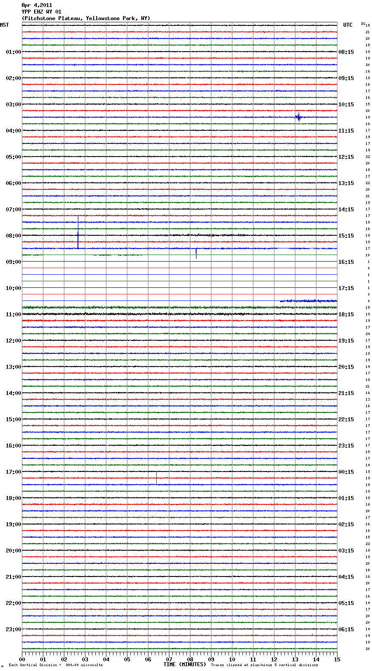Click the 15:00 MST time label

[x=14, y=419]
